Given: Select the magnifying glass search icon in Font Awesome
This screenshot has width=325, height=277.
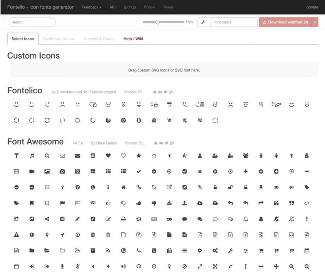Looking at the screenshot, I should click(x=47, y=156).
